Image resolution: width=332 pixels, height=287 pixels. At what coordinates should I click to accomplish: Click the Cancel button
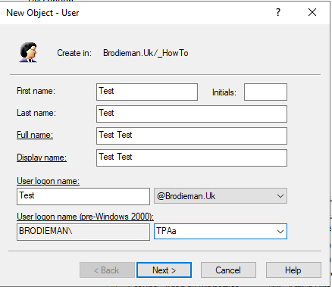click(228, 270)
